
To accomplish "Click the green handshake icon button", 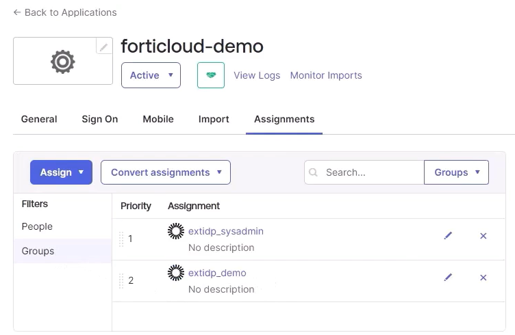I will (x=211, y=75).
